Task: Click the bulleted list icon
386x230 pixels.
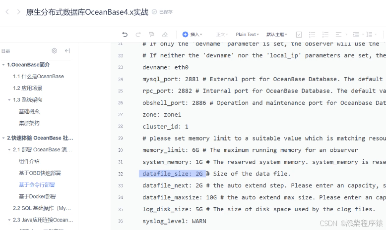Action: pos(312,35)
